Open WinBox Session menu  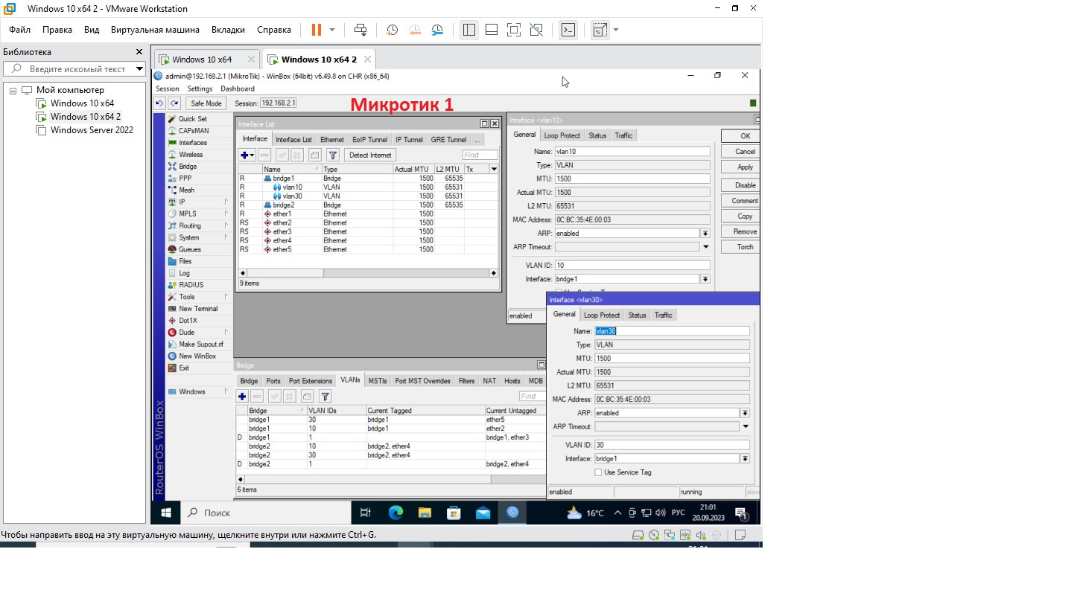coord(167,89)
